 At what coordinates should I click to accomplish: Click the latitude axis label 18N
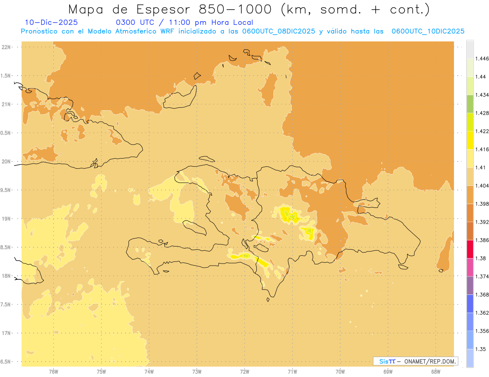7,276
